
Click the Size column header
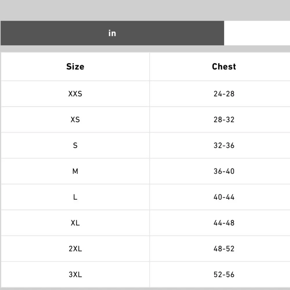point(75,67)
